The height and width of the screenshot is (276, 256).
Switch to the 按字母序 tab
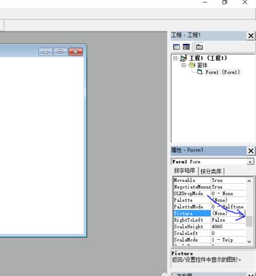pos(184,171)
